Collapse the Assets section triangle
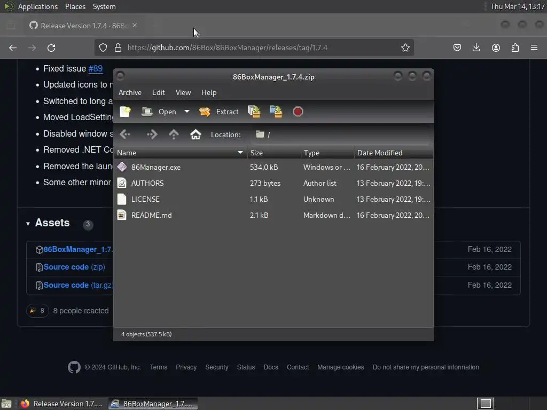 (28, 224)
